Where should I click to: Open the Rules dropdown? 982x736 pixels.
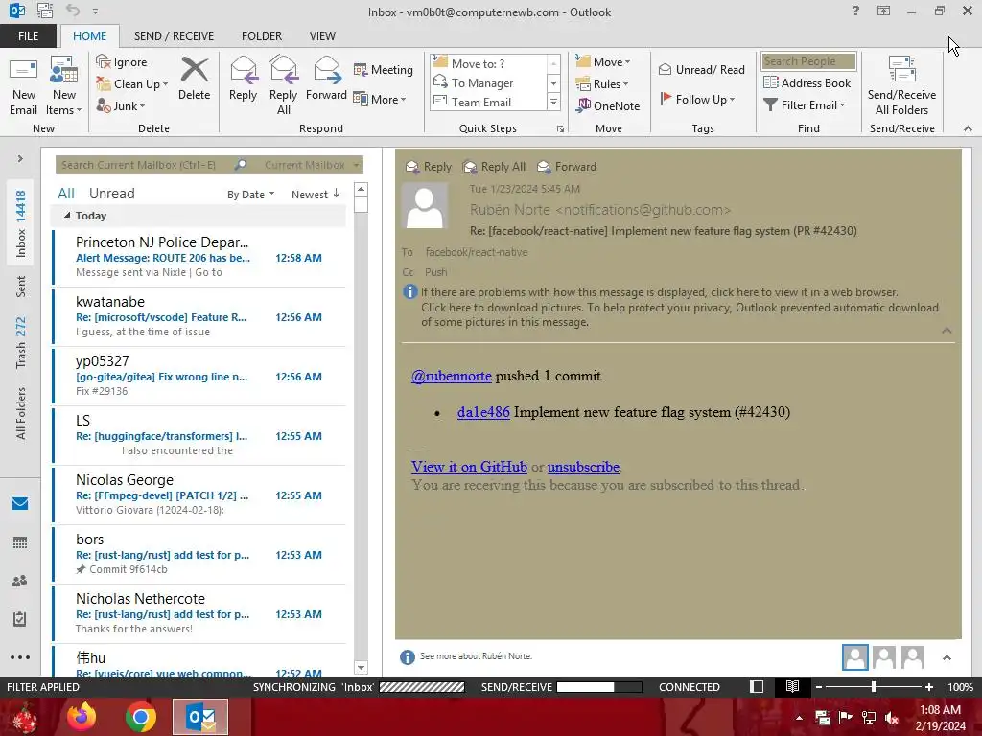click(602, 84)
